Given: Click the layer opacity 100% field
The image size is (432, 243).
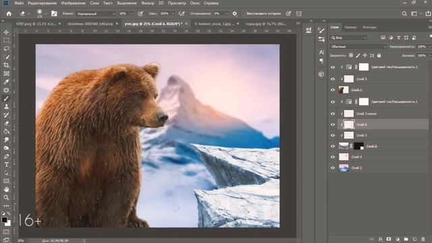Looking at the screenshot, I should (x=421, y=47).
